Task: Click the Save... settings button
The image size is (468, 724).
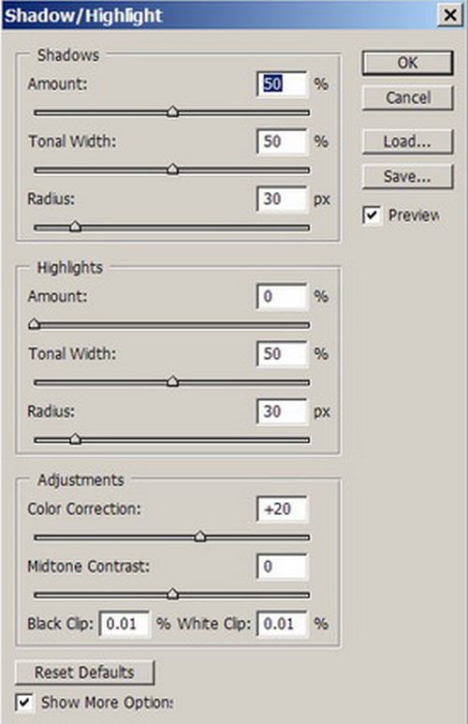Action: 408,176
